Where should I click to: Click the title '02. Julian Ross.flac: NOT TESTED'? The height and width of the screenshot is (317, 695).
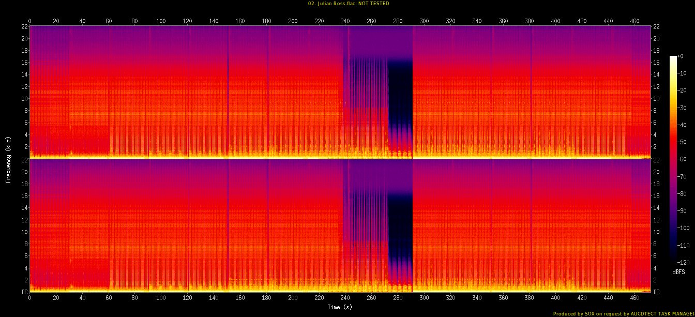point(347,4)
